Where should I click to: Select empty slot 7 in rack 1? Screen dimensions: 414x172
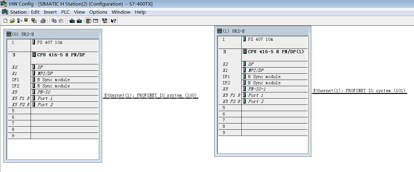(263, 120)
